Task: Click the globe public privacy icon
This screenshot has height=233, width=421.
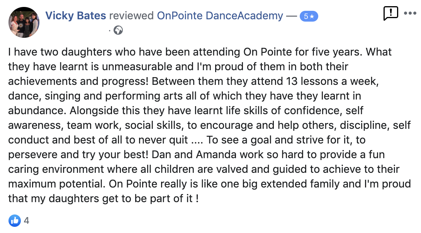Action: coord(118,30)
